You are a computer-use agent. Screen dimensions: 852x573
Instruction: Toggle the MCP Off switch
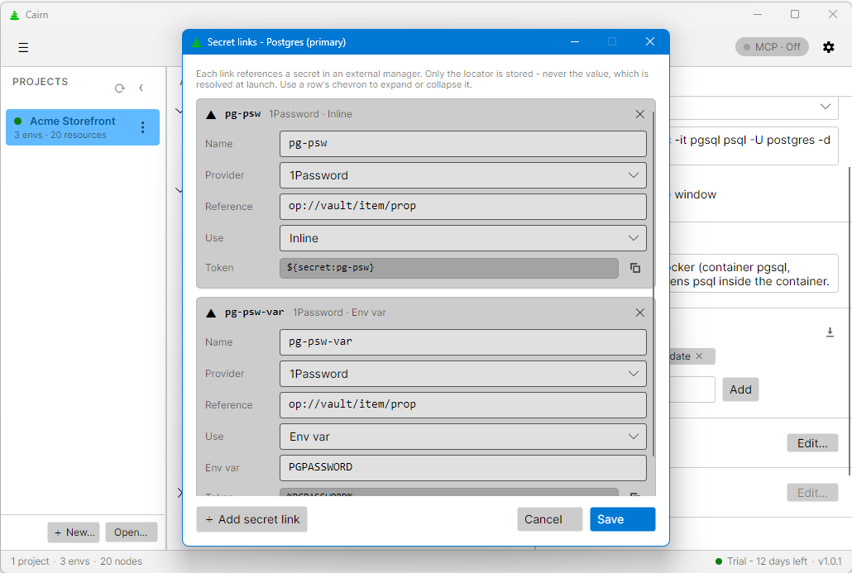[x=772, y=47]
